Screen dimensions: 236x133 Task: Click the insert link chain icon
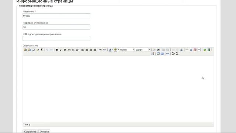(173, 50)
